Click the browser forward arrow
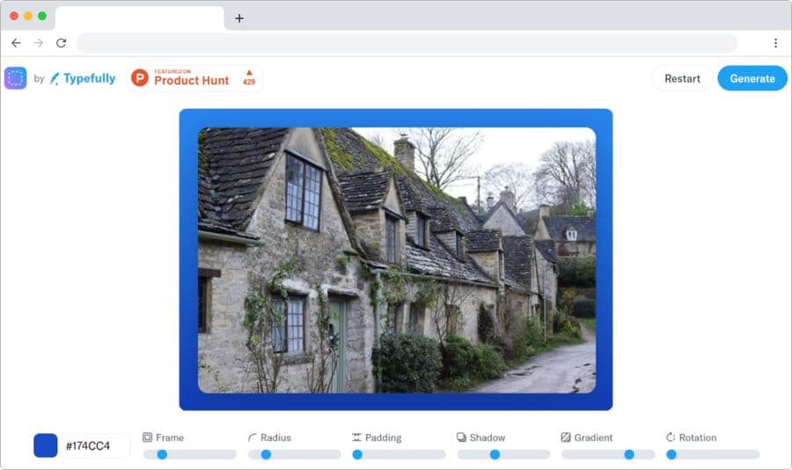792x470 pixels. pos(39,43)
